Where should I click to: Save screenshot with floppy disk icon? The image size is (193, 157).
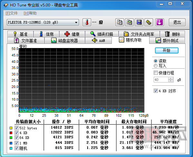tap(139, 22)
